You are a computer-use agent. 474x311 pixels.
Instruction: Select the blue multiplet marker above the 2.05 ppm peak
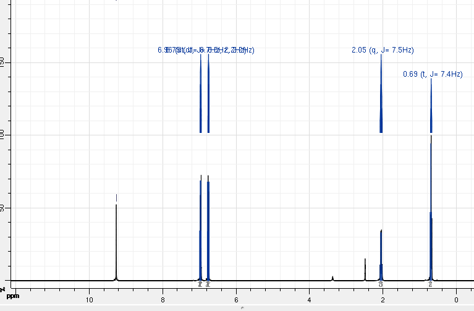[x=381, y=94]
